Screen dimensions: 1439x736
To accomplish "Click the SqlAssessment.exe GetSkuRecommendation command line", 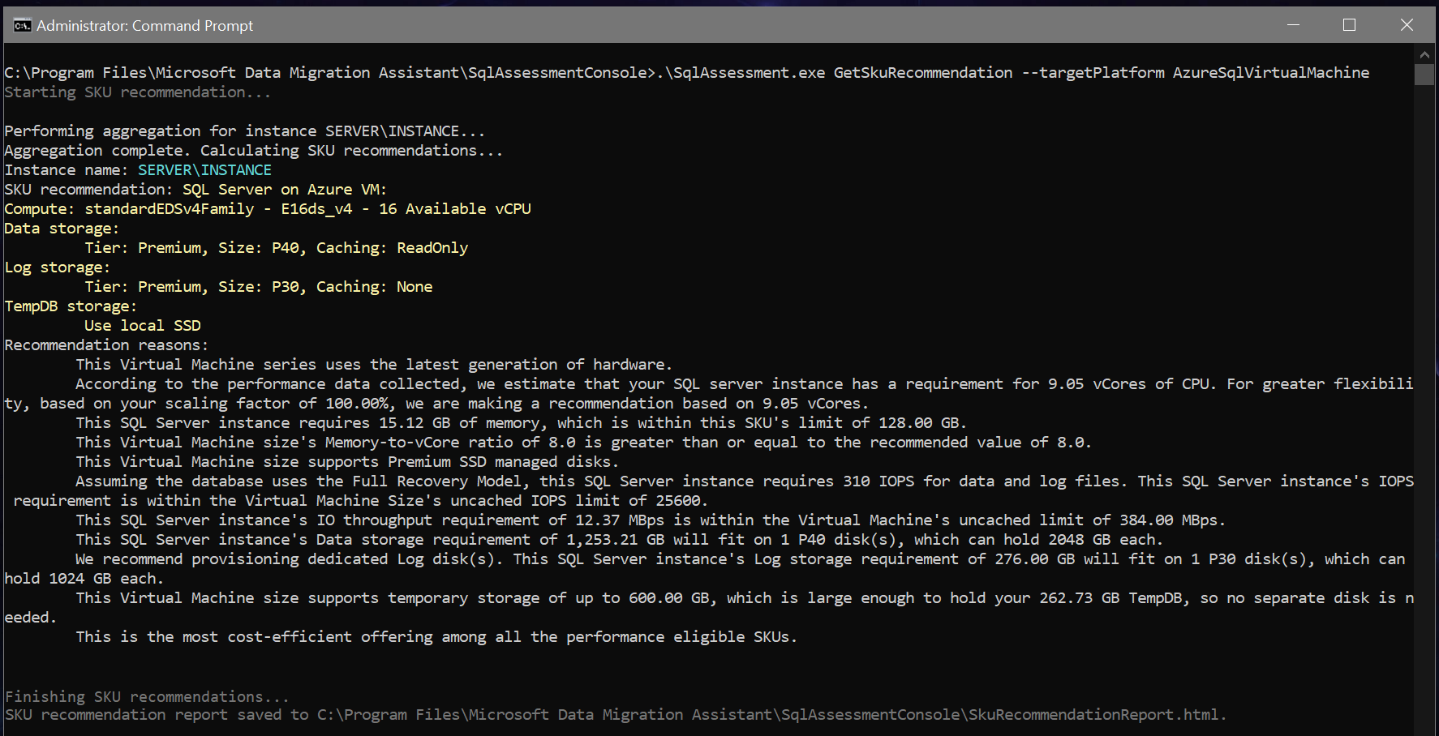I will click(x=687, y=73).
